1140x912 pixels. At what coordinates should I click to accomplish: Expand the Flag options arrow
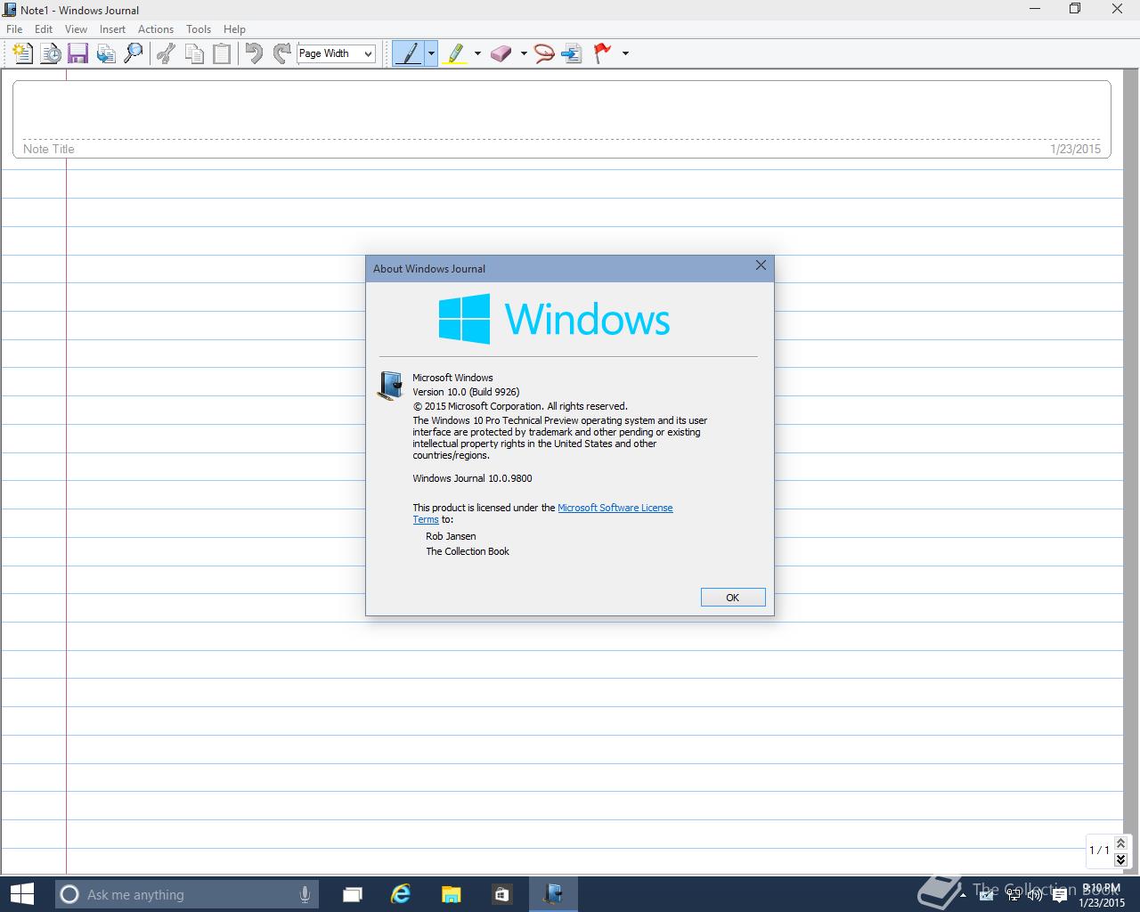pyautogui.click(x=625, y=53)
